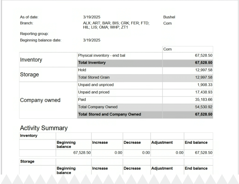This screenshot has width=239, height=184.
Task: Select the Physical inventory - end bal row
Action: [x=103, y=55]
